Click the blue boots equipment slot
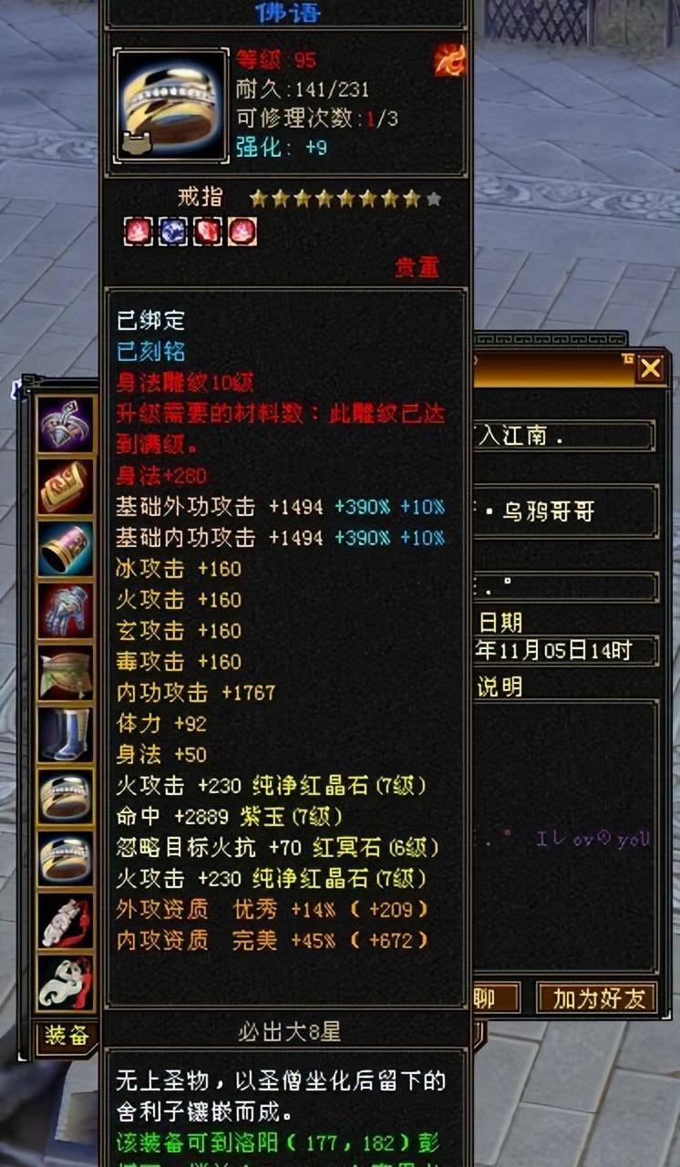 pos(66,735)
